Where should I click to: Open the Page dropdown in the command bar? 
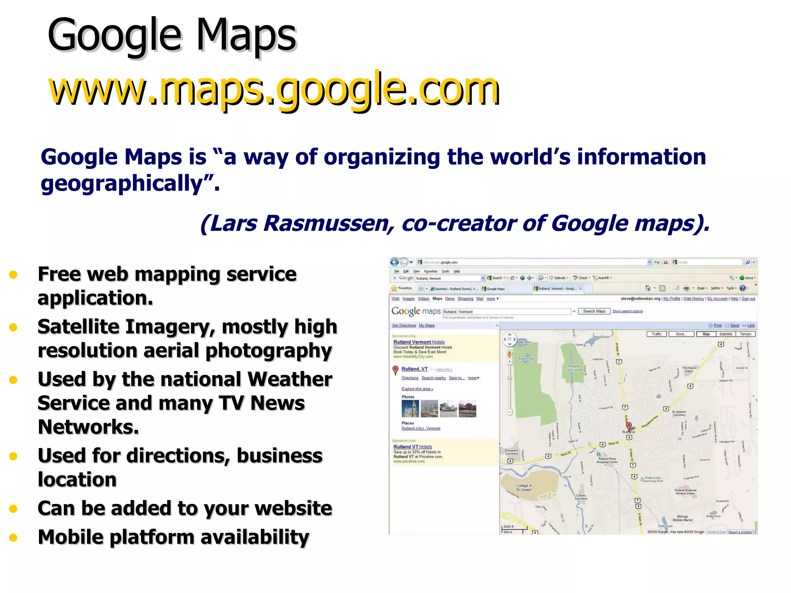point(702,288)
